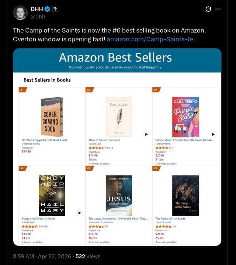Image resolution: width=236 pixels, height=265 pixels.
Task: Open the three-dot more options menu
Action: coord(218,9)
